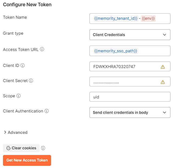Click the info icon beside Access Token URL
The height and width of the screenshot is (168, 177).
[x=42, y=50]
